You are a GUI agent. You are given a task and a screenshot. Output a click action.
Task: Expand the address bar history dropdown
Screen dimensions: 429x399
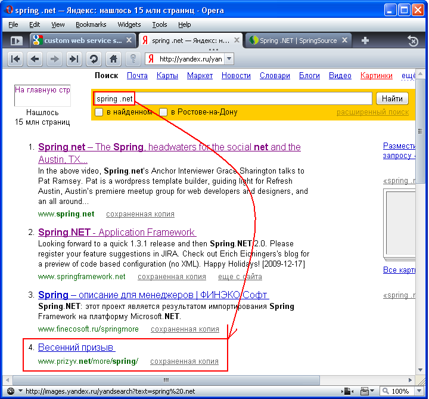[x=229, y=59]
